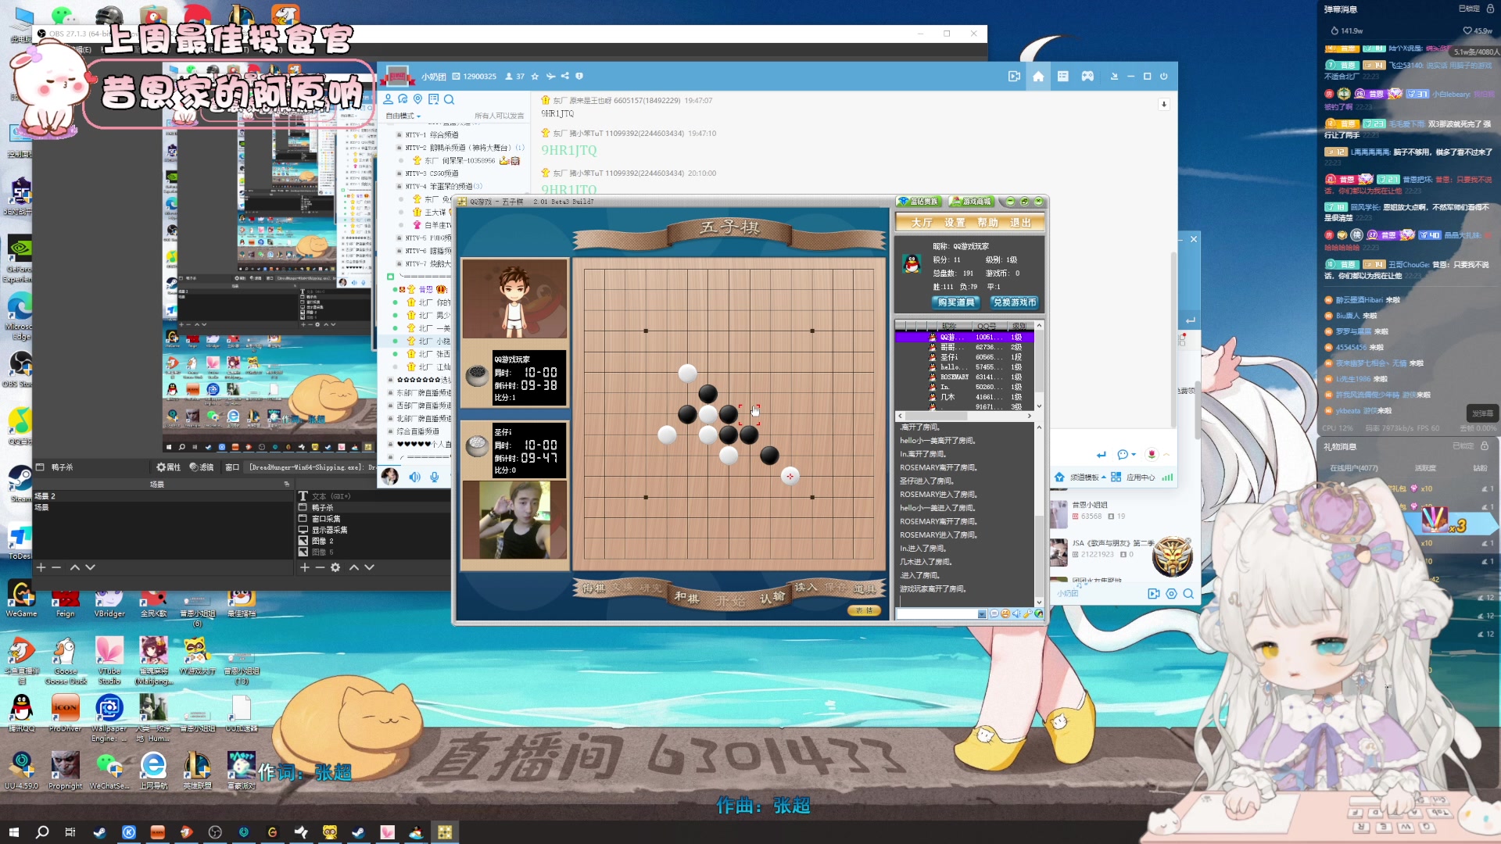Click the game controller icon in YY header

click(1087, 77)
